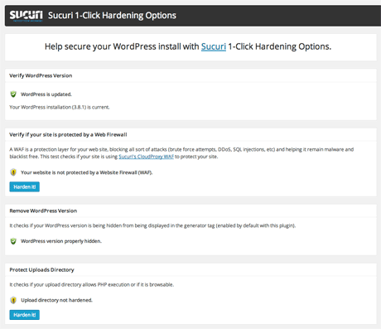This screenshot has height=329, width=381.
Task: Click green shield beside 'WordPress is updated'
Action: click(x=13, y=94)
